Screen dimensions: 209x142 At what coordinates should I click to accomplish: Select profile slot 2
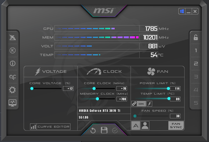tap(196, 64)
